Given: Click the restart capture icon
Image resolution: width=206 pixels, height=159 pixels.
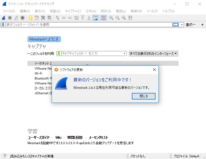Looking at the screenshot, I should pos(16,18).
